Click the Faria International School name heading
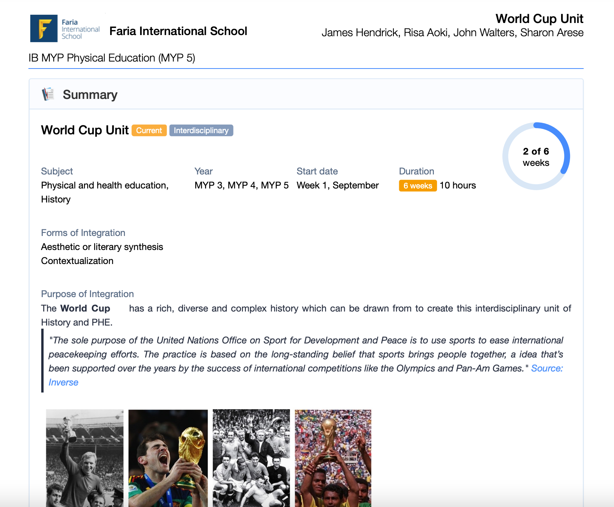 [x=178, y=31]
